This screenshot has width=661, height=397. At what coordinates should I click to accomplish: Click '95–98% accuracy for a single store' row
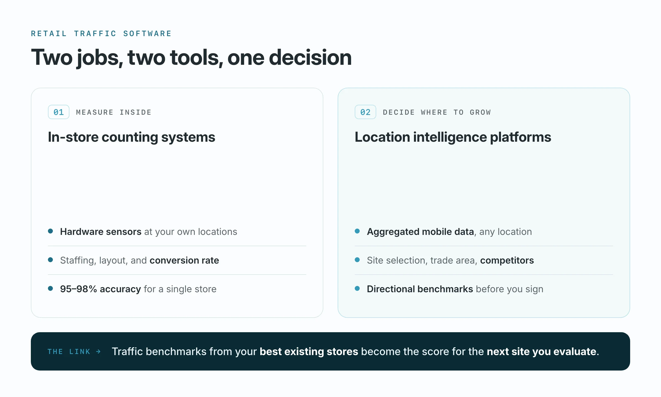pos(177,289)
